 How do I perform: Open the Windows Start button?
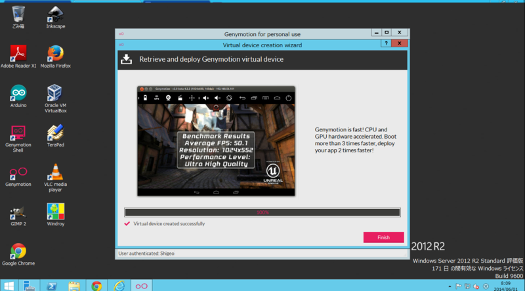(9, 286)
